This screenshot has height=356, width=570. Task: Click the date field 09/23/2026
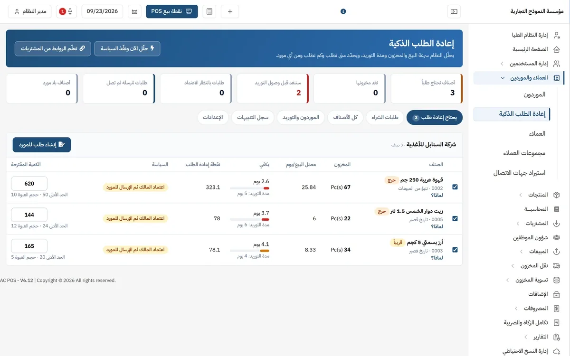(102, 11)
